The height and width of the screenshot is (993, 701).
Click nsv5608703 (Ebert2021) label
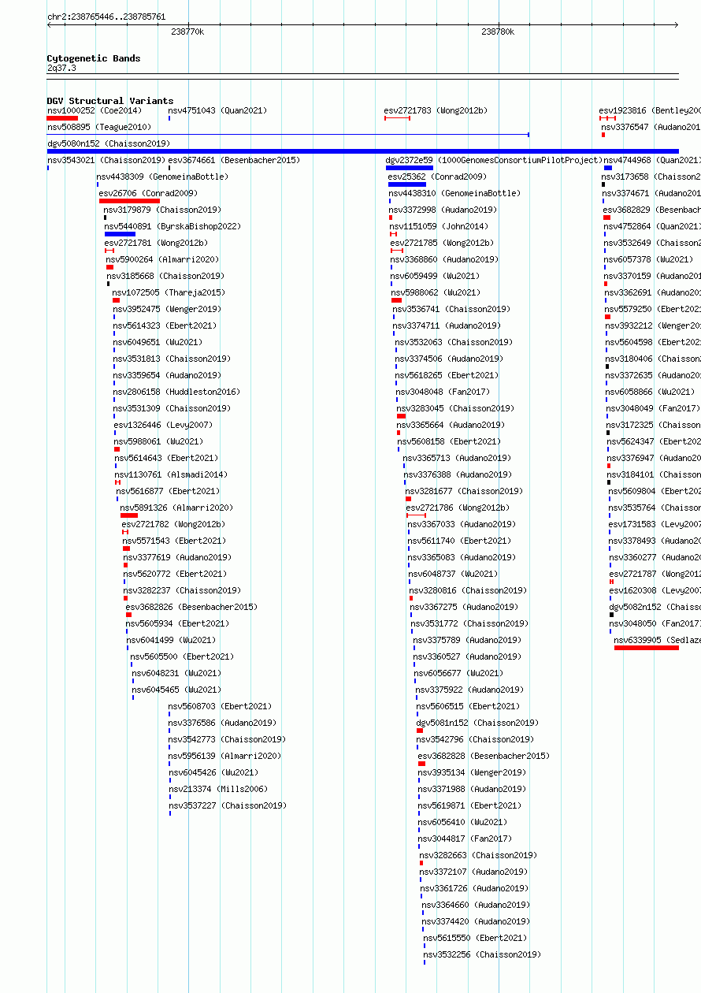(221, 707)
